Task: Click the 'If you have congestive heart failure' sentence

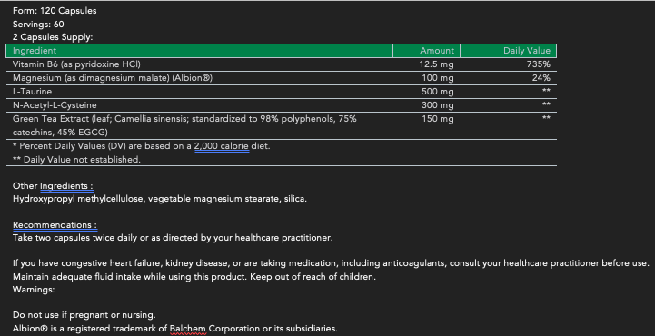Action: pyautogui.click(x=331, y=263)
